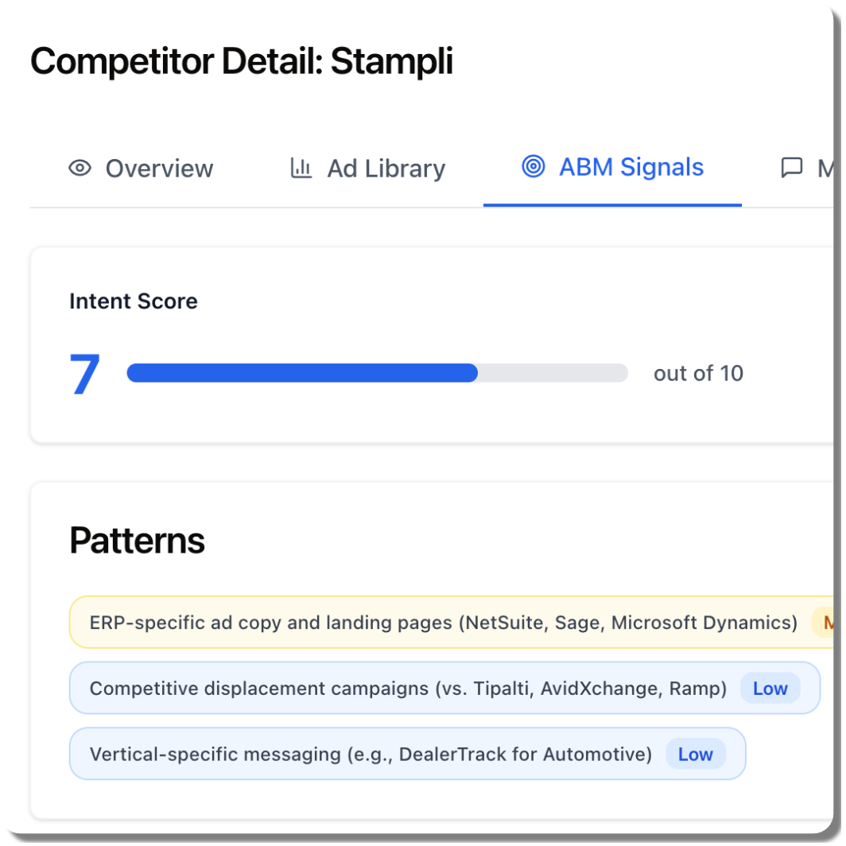
Task: Click the Low badge on Competitive displacement
Action: coord(770,689)
